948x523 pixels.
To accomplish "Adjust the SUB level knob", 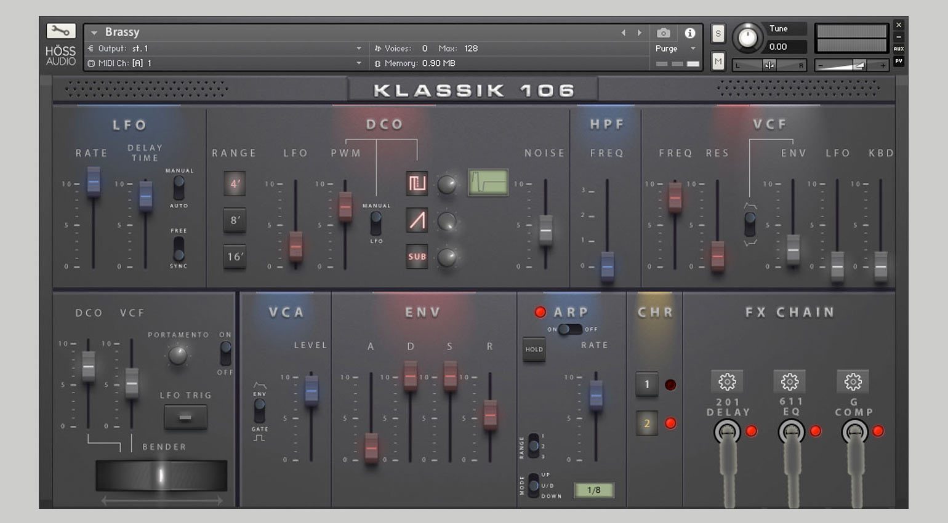I will pyautogui.click(x=447, y=257).
